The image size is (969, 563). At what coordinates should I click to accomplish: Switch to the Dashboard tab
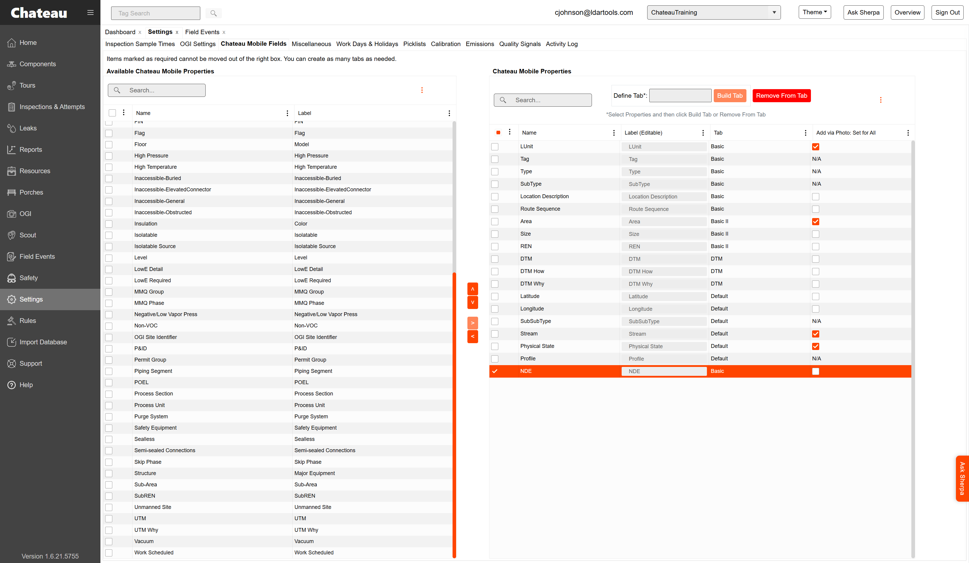(x=120, y=32)
